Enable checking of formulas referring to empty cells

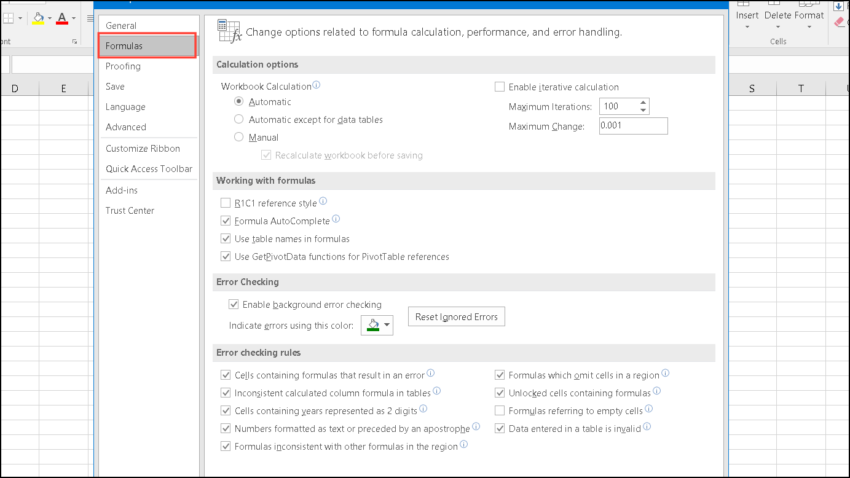click(500, 410)
